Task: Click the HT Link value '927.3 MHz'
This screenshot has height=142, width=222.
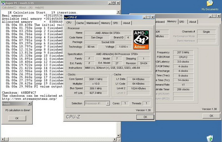Action: click(x=96, y=93)
